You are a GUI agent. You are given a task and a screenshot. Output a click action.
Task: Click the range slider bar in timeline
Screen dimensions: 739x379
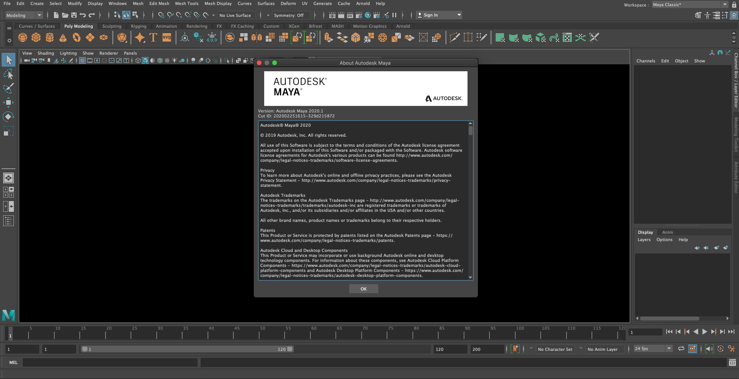click(x=187, y=349)
